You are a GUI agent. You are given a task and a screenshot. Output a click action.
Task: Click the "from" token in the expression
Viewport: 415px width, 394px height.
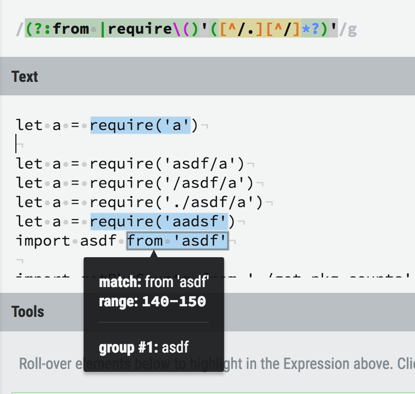point(71,29)
